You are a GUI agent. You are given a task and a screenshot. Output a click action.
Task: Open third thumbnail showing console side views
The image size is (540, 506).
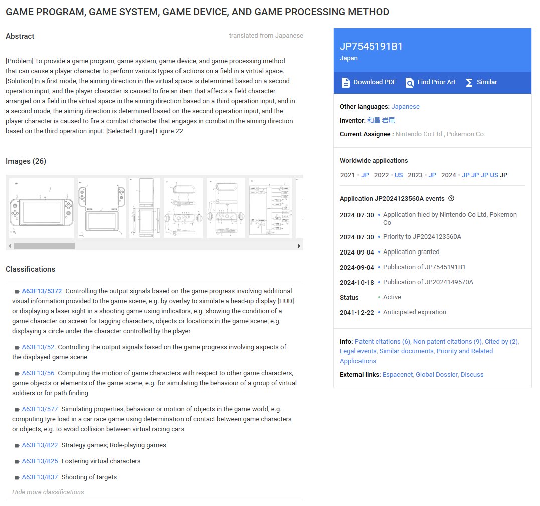pos(145,208)
